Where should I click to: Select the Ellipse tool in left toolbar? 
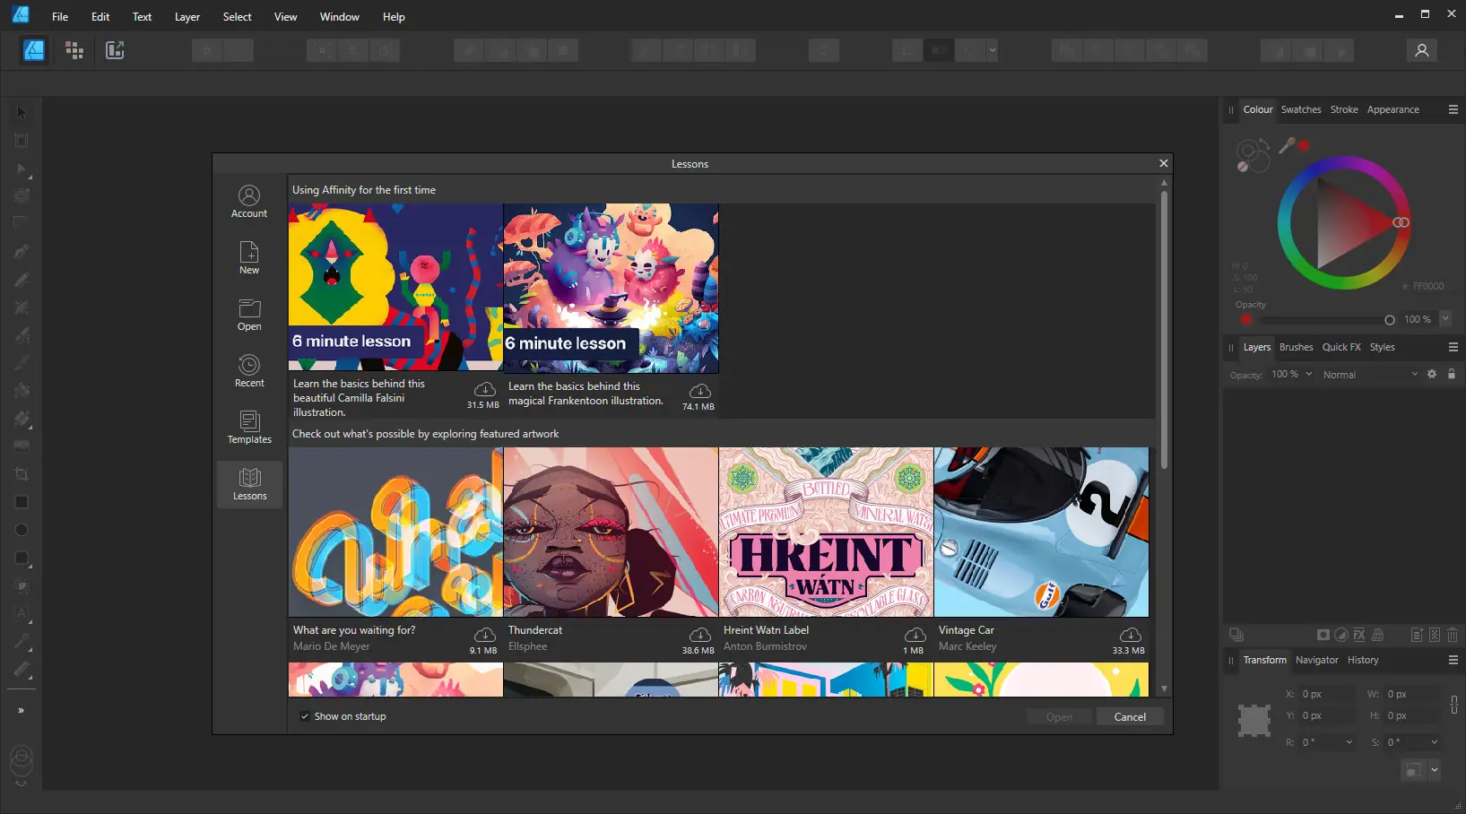(22, 530)
